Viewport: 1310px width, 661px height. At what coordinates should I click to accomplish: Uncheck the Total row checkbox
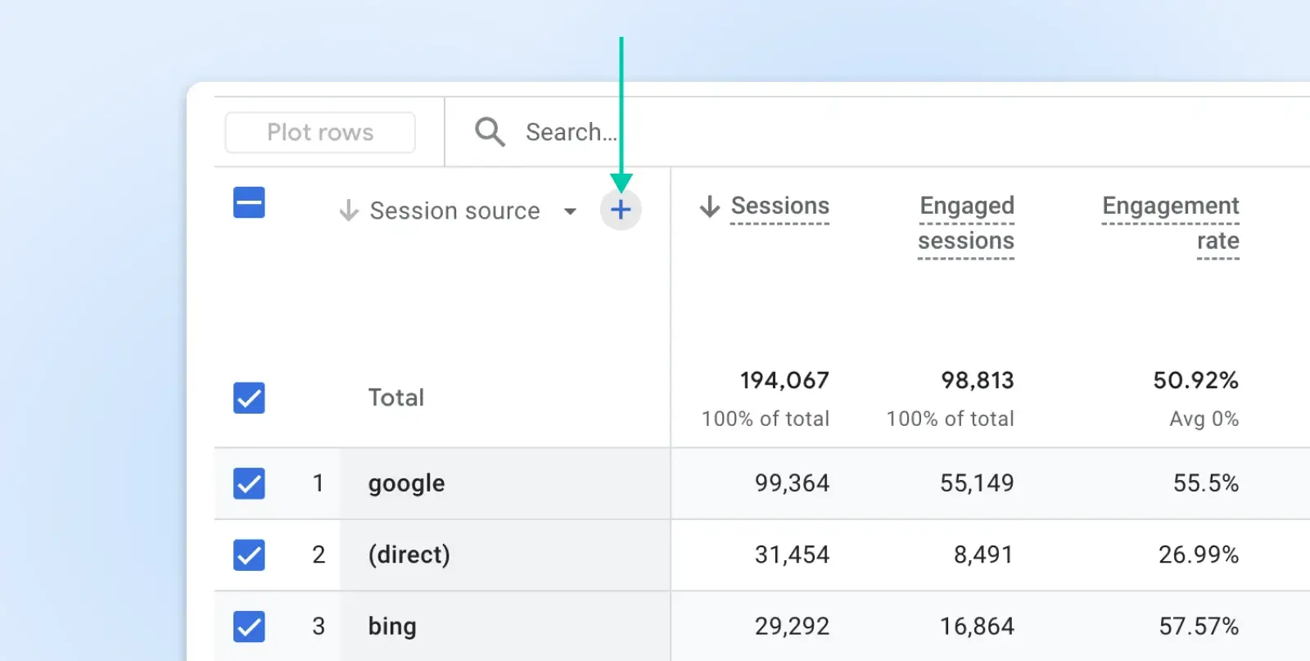point(249,398)
